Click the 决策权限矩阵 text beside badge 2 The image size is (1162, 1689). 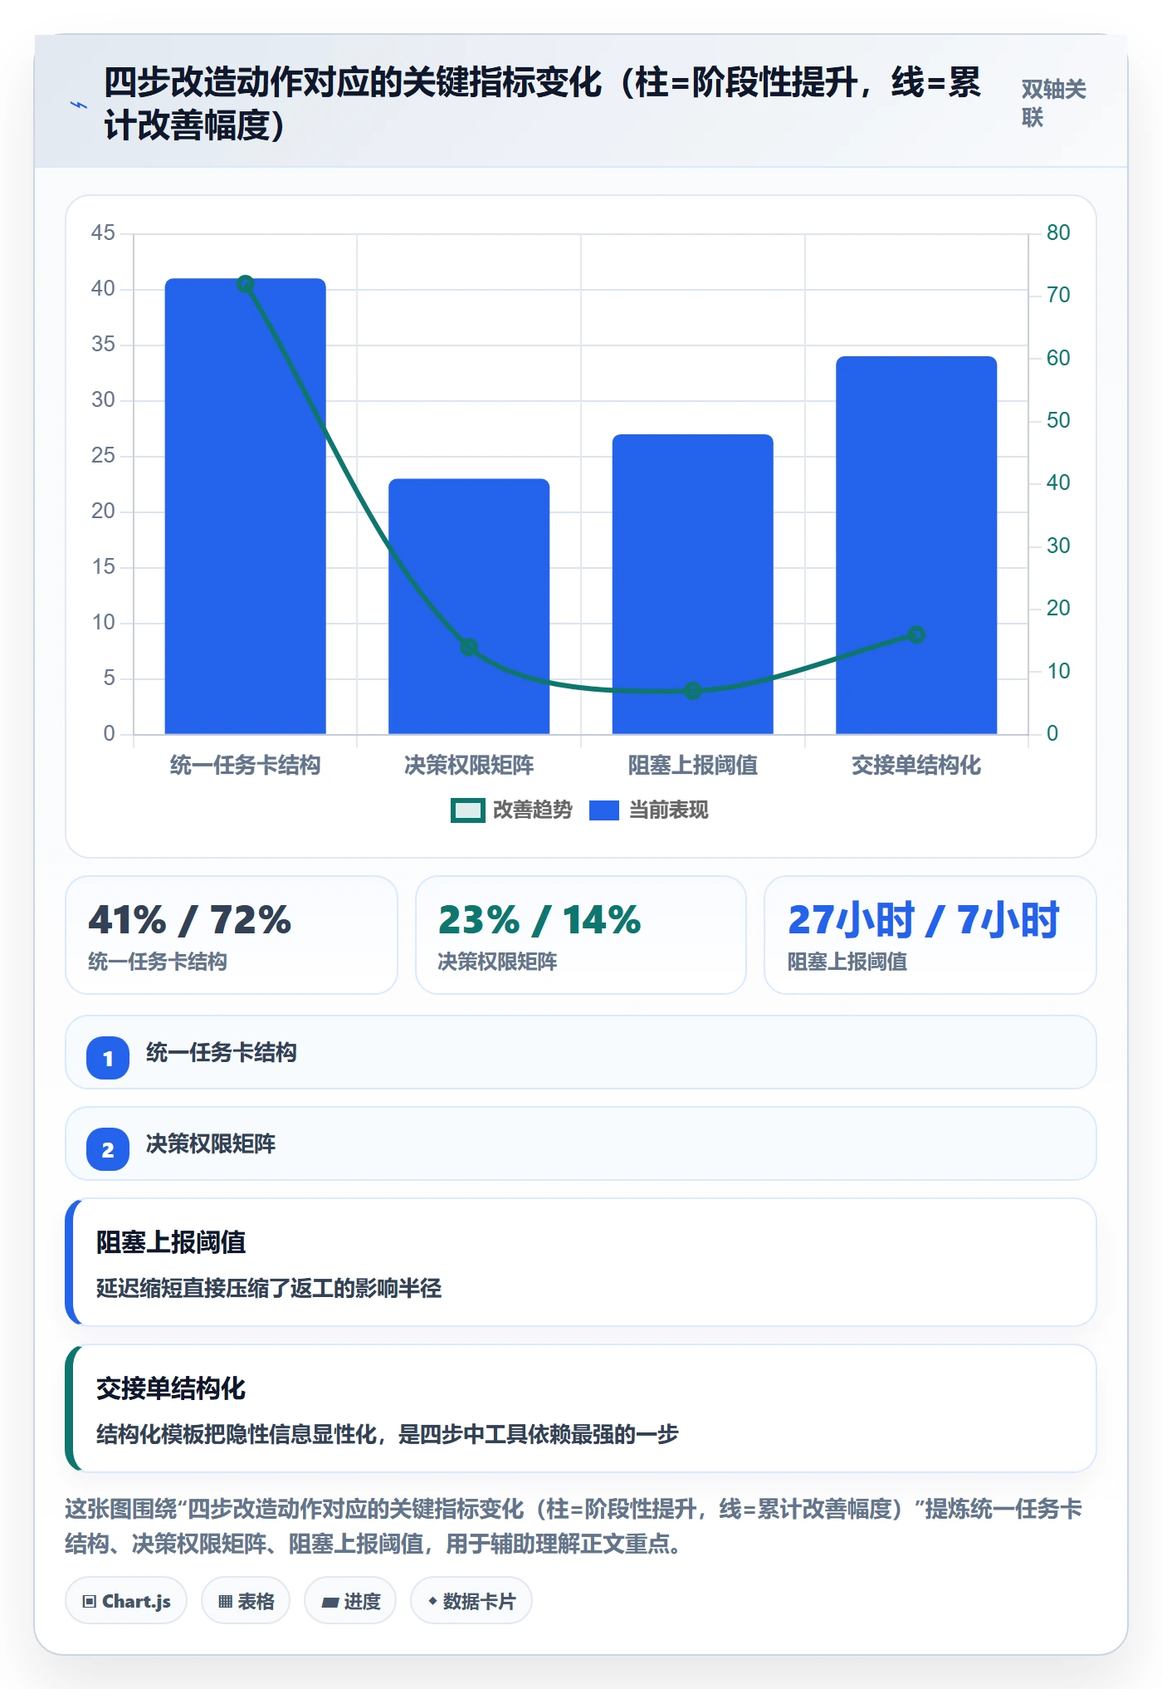tap(211, 1143)
